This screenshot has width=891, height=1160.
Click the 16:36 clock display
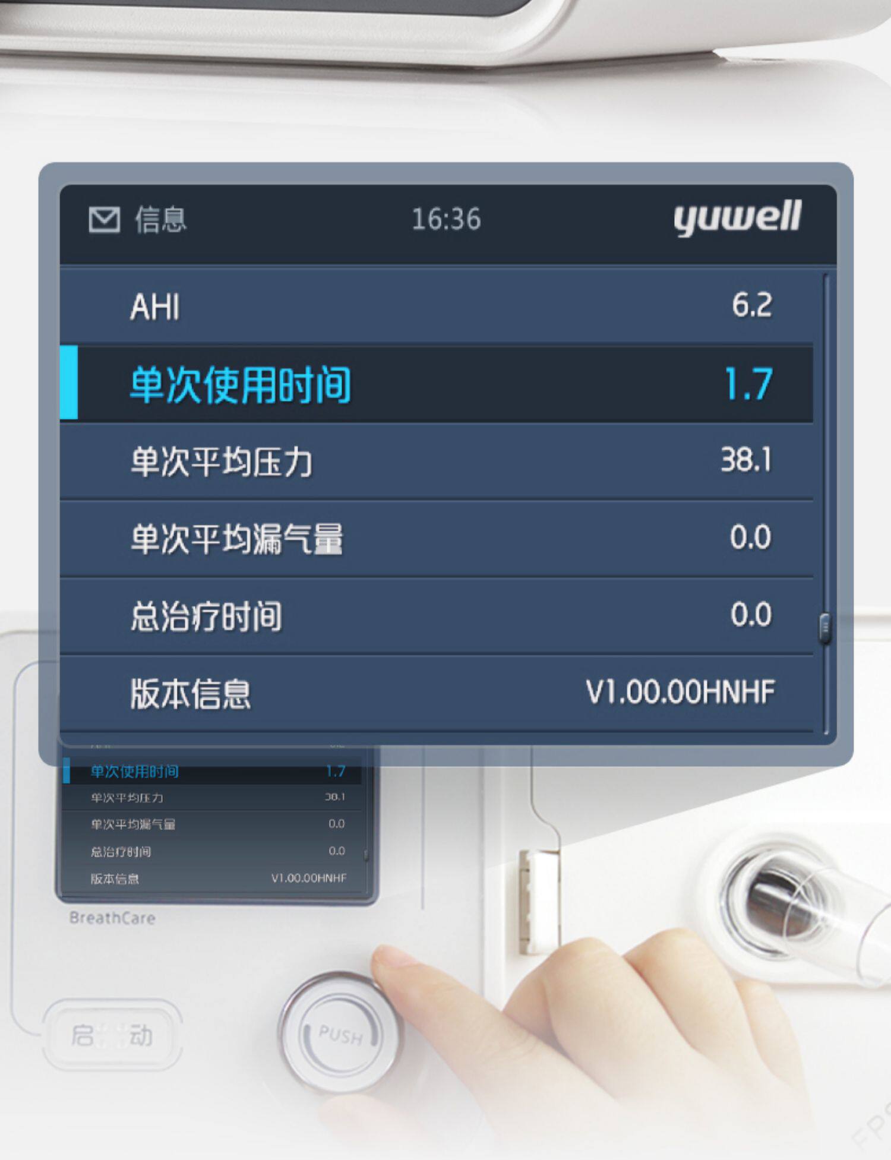446,219
